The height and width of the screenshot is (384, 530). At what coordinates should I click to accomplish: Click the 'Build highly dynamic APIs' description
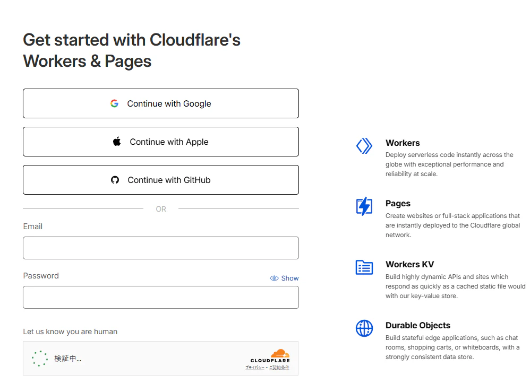tap(455, 286)
